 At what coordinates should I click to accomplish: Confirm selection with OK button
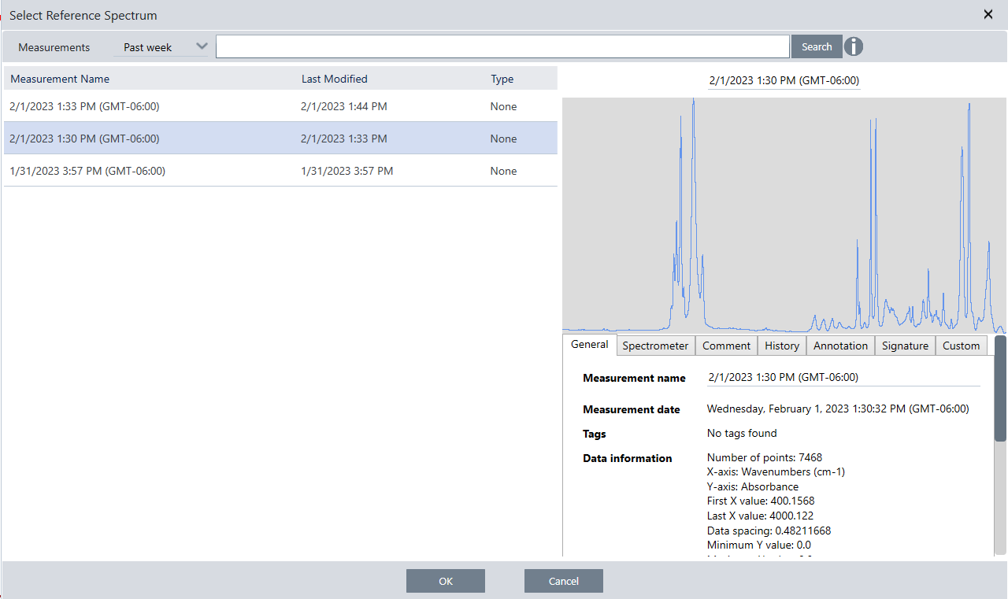446,581
